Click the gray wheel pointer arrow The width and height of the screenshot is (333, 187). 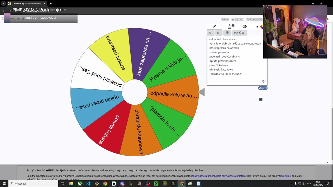(x=201, y=92)
